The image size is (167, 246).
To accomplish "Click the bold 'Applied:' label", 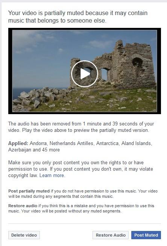I will (18, 143).
